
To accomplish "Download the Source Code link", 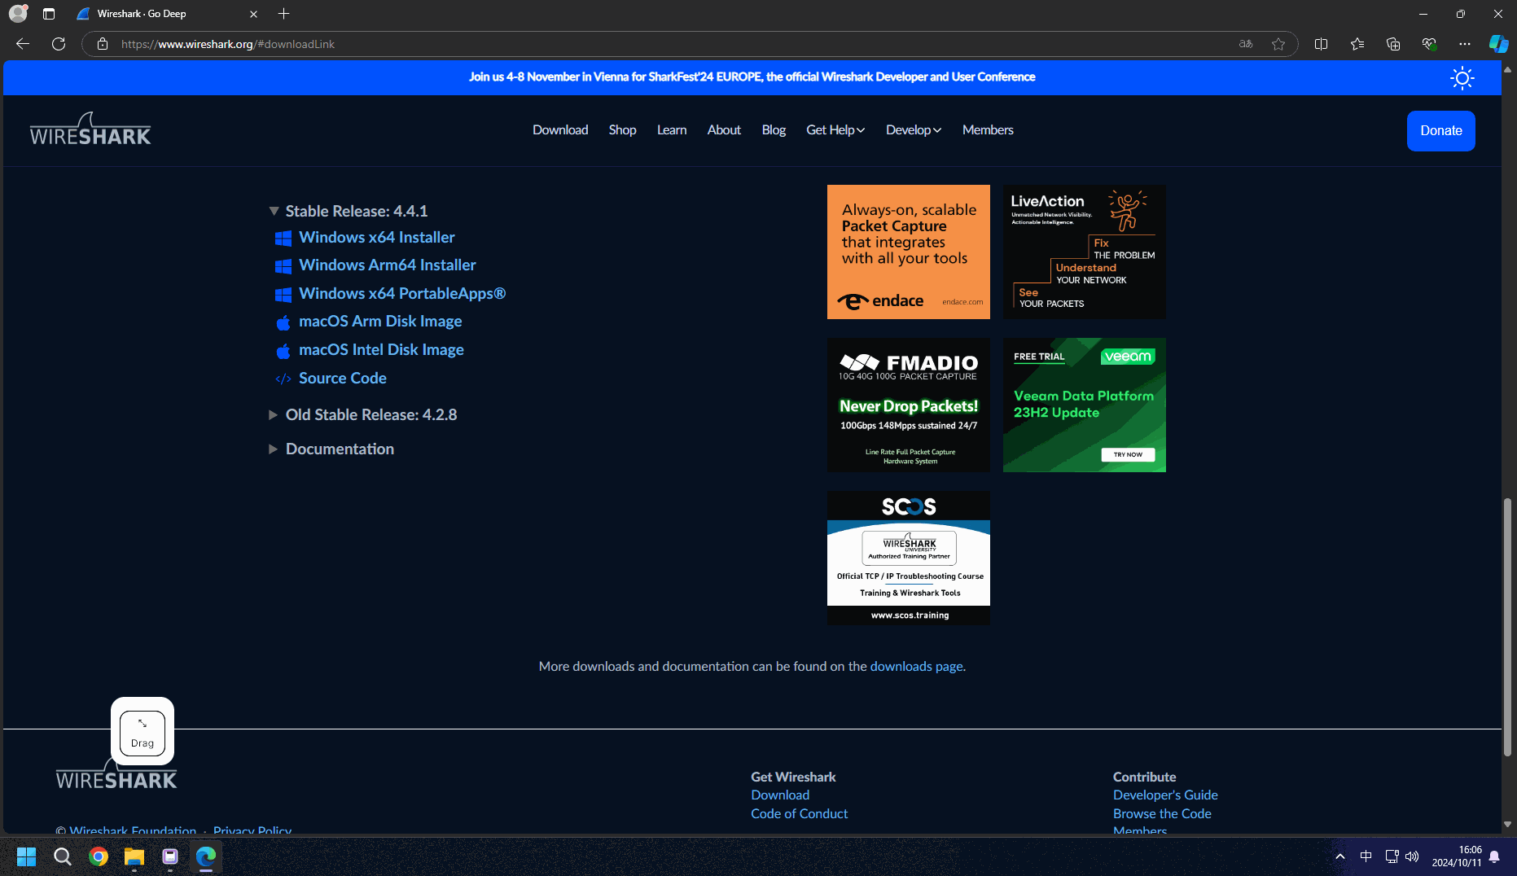I will click(343, 378).
